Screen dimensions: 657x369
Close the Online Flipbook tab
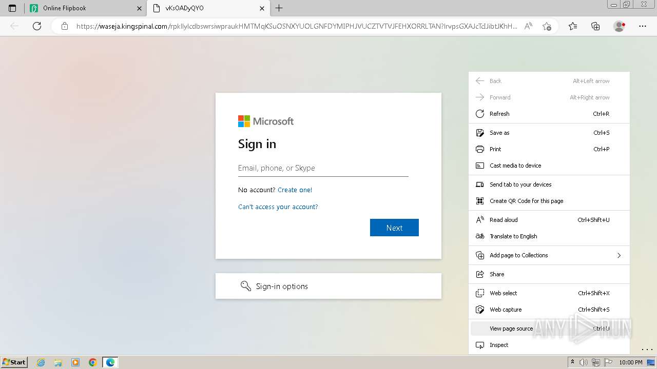tap(140, 8)
